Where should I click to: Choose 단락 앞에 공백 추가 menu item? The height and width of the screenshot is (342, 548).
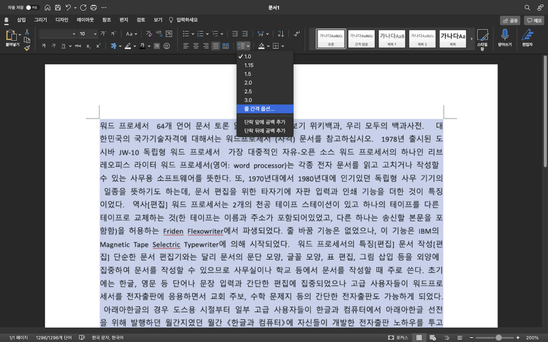click(264, 122)
